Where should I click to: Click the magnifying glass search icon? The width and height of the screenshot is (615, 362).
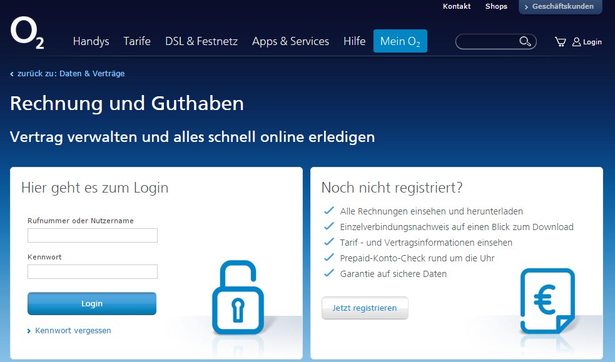tap(525, 41)
